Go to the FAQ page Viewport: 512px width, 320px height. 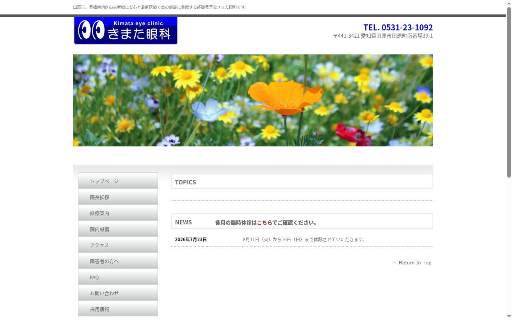[118, 277]
